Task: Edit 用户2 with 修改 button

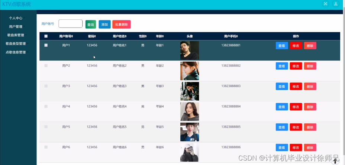Action: (x=296, y=66)
